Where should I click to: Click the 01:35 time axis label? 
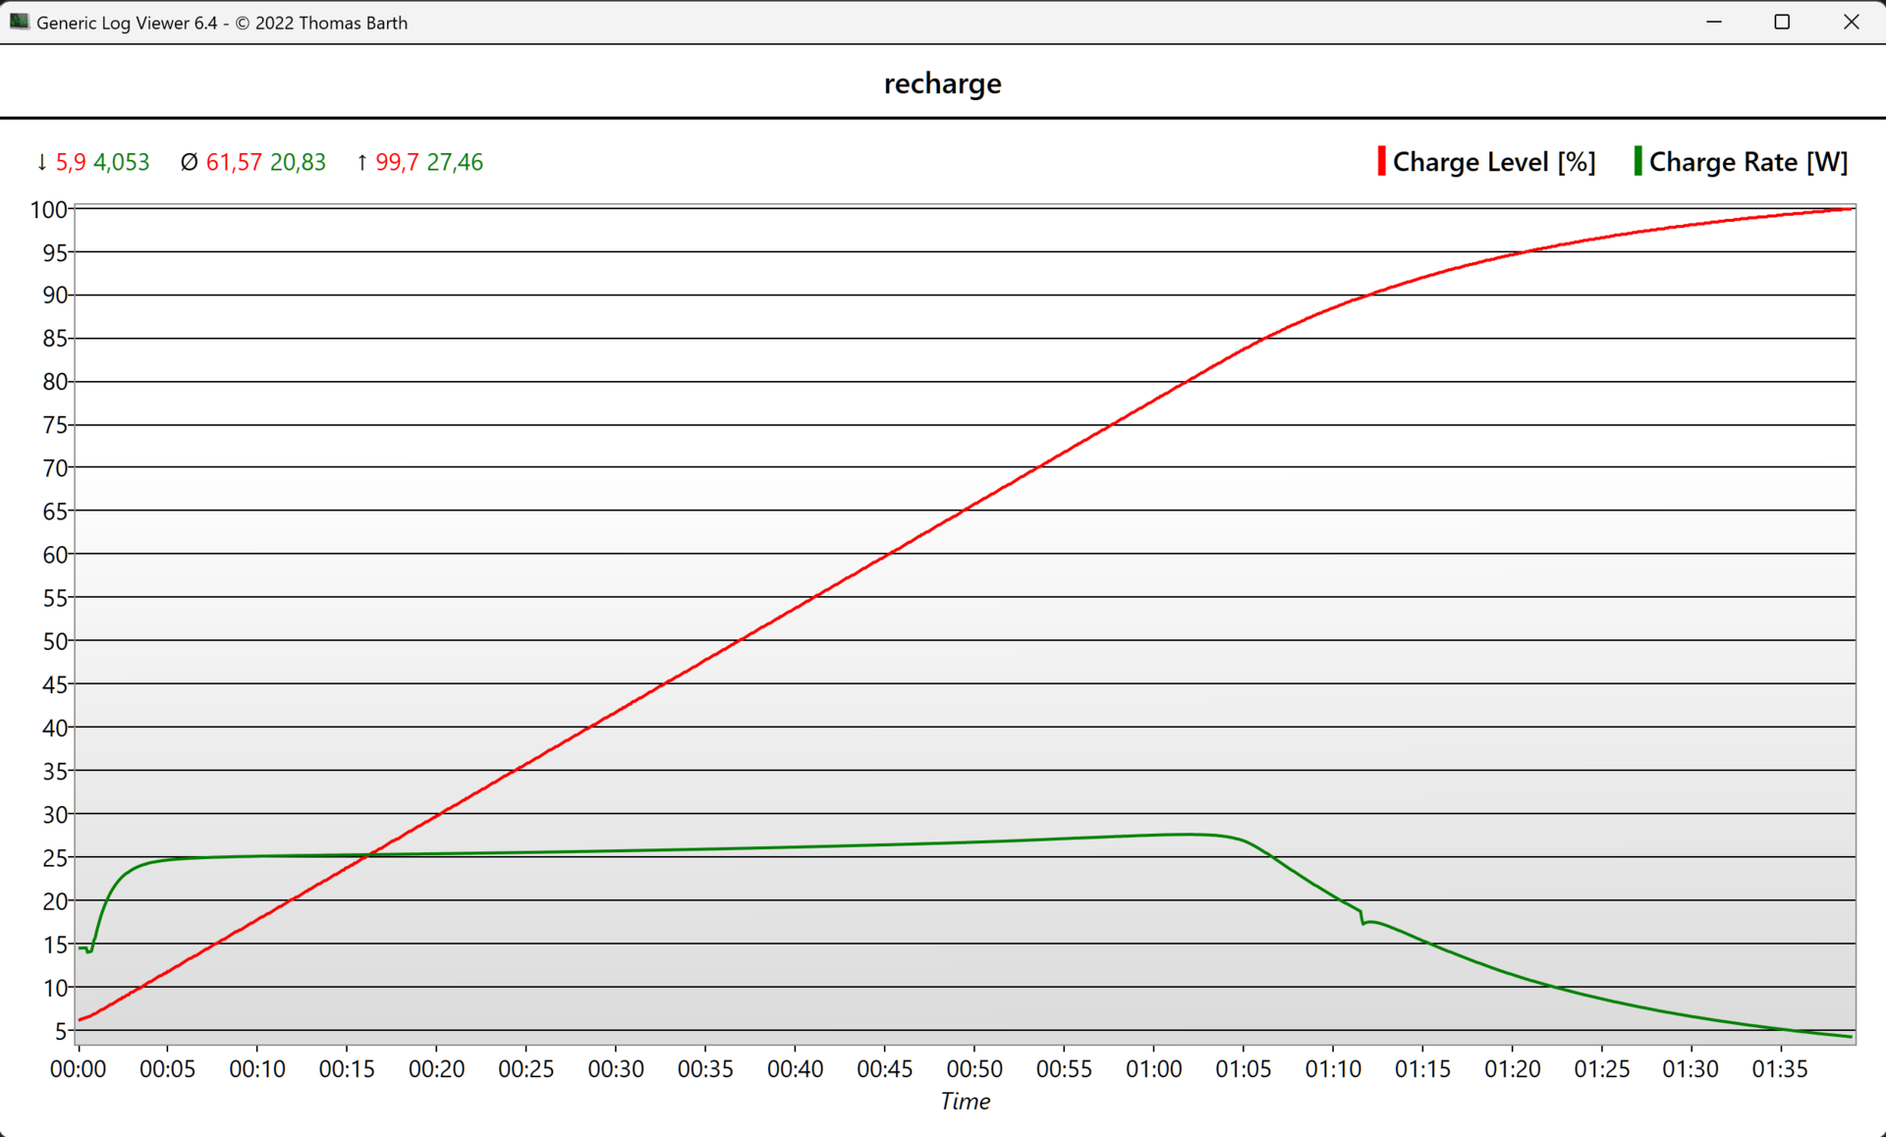click(x=1779, y=1069)
